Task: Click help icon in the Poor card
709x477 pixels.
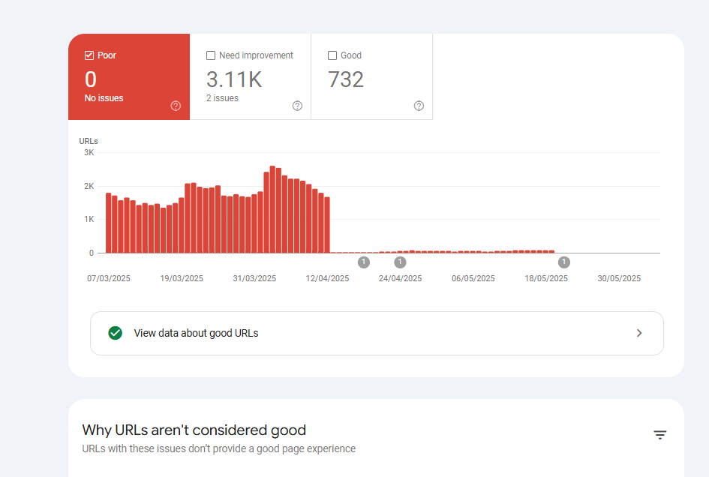Action: (x=176, y=106)
